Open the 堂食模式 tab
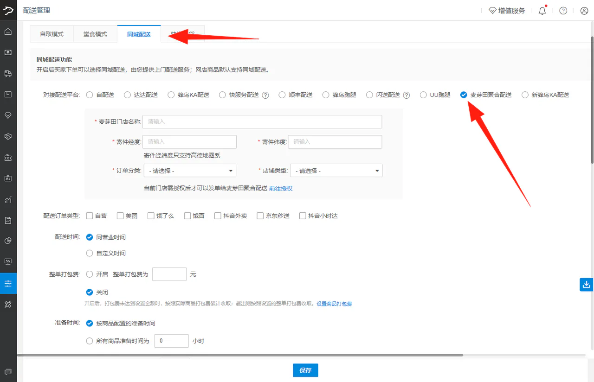The height and width of the screenshot is (382, 594). click(x=95, y=34)
